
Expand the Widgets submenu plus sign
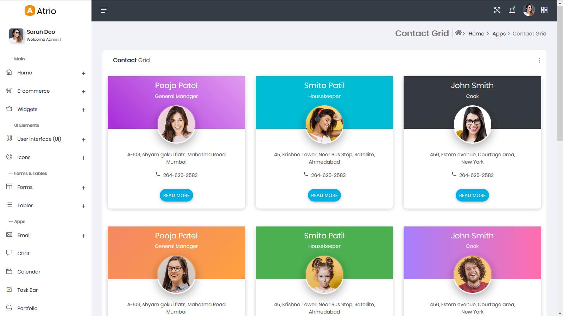point(83,110)
